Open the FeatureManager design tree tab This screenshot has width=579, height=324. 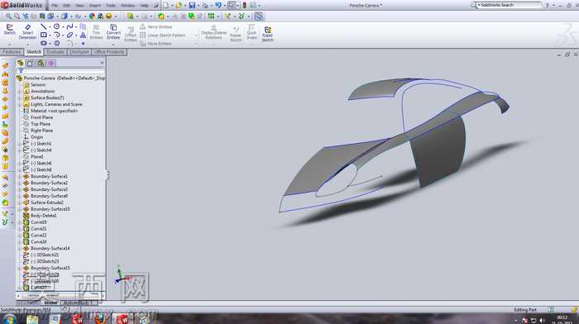[21, 63]
